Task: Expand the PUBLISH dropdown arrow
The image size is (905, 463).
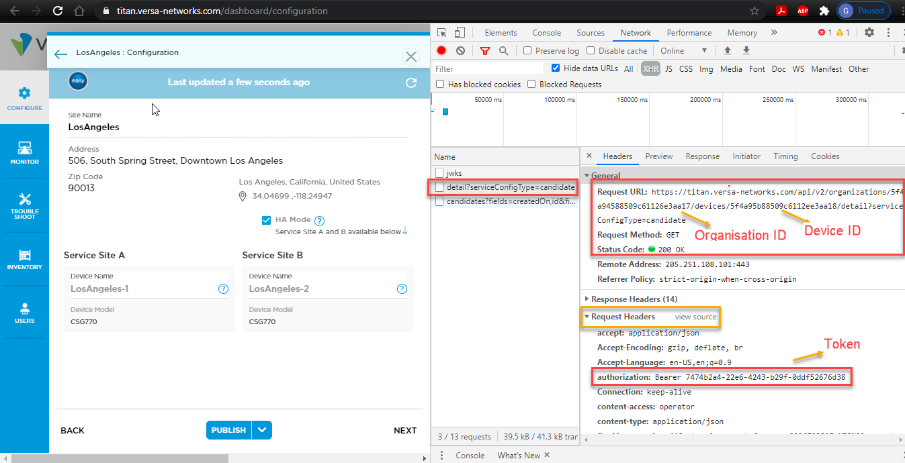Action: point(263,430)
